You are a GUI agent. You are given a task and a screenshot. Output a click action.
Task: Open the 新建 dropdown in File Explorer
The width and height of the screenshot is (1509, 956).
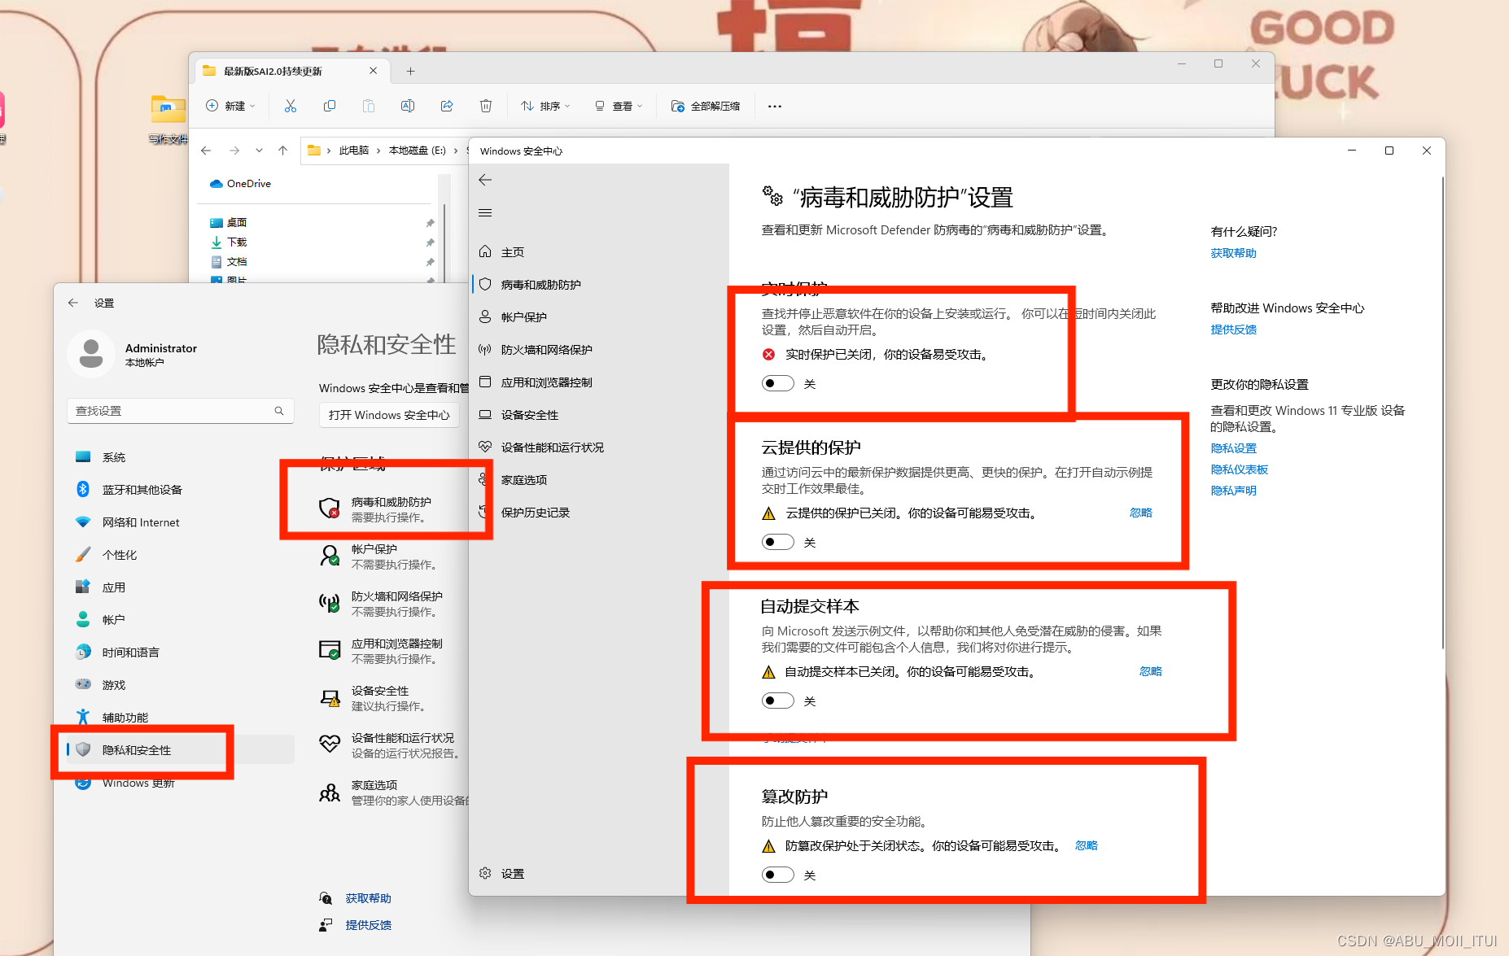[230, 106]
